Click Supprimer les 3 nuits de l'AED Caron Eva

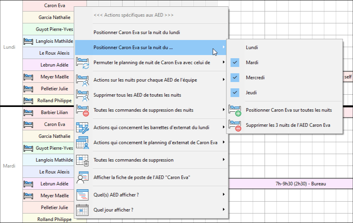coord(288,125)
